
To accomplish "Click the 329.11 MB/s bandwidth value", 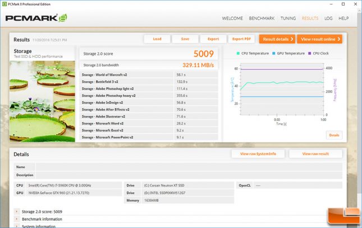I will click(x=198, y=65).
